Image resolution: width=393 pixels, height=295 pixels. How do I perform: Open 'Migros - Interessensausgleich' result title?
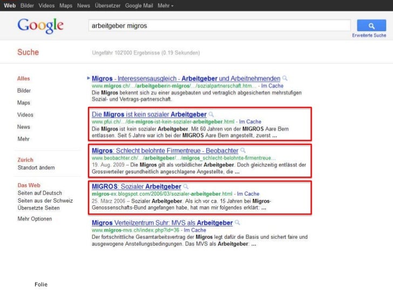coord(186,78)
